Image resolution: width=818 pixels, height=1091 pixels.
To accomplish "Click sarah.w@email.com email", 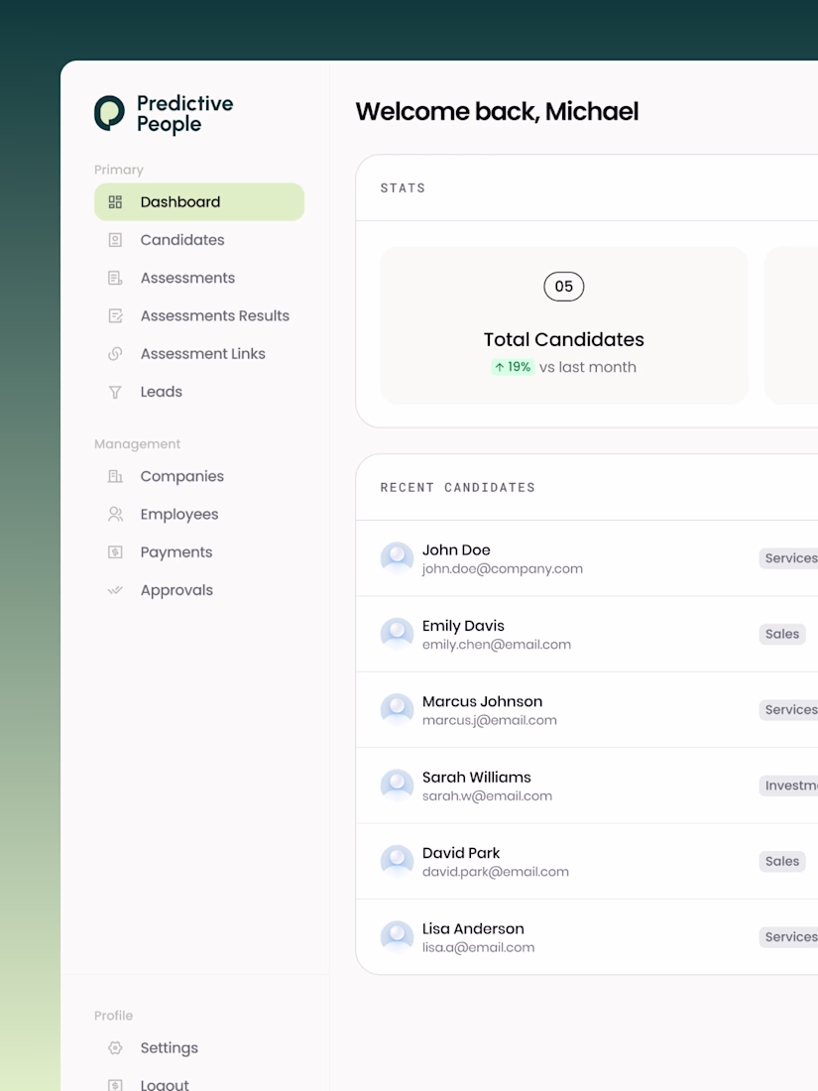I will coord(487,796).
